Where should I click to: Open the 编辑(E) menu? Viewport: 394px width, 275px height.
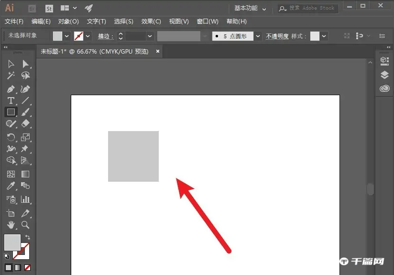tap(41, 22)
